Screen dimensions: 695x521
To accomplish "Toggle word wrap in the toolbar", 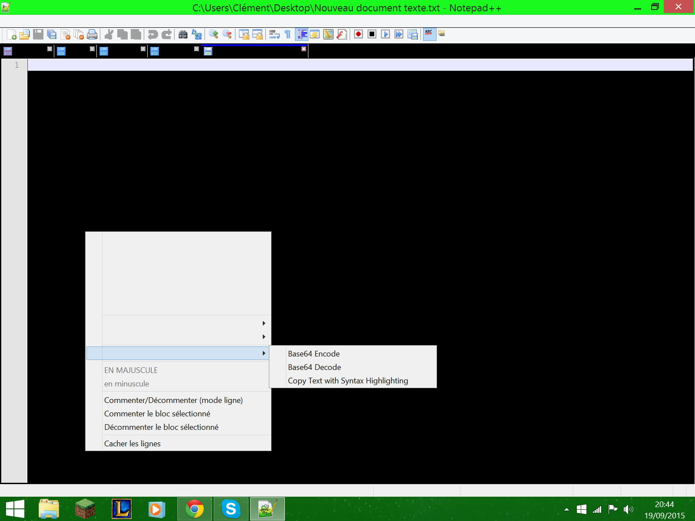I will (x=275, y=34).
